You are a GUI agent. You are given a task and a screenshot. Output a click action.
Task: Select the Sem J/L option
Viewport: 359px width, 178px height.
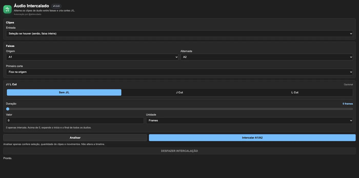(x=64, y=92)
